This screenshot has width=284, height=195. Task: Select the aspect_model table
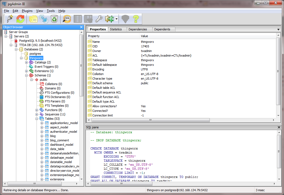(x=59, y=127)
